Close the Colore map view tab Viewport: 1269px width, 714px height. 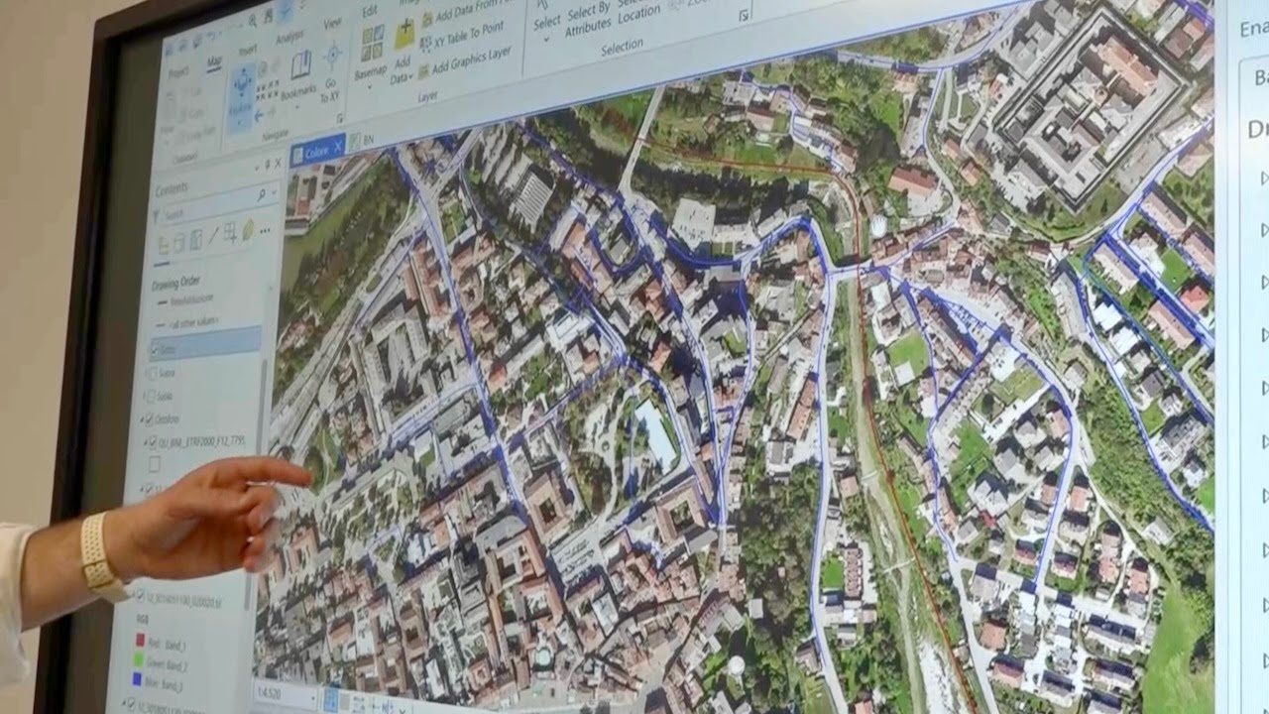pos(337,147)
